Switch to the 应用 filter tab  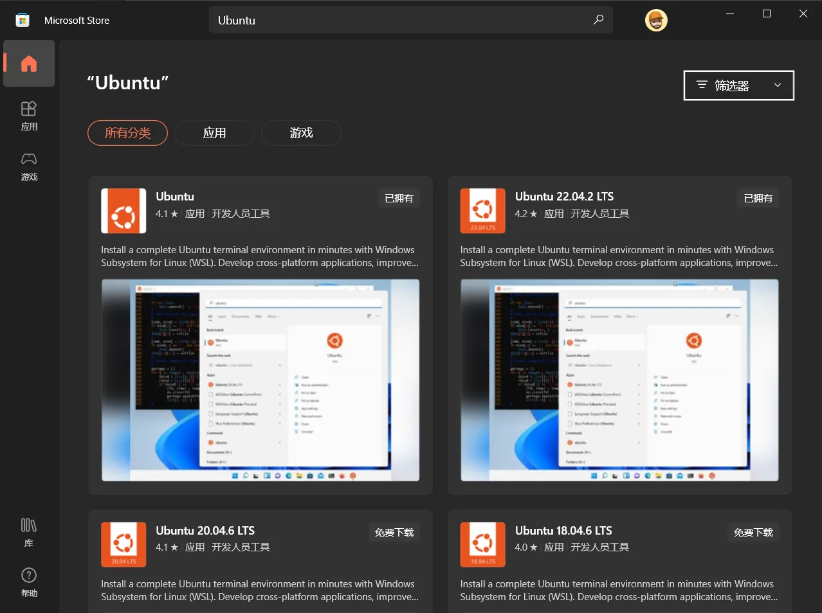[214, 133]
